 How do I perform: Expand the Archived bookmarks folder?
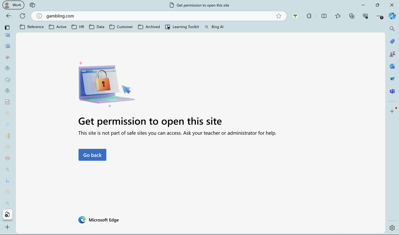pyautogui.click(x=149, y=27)
